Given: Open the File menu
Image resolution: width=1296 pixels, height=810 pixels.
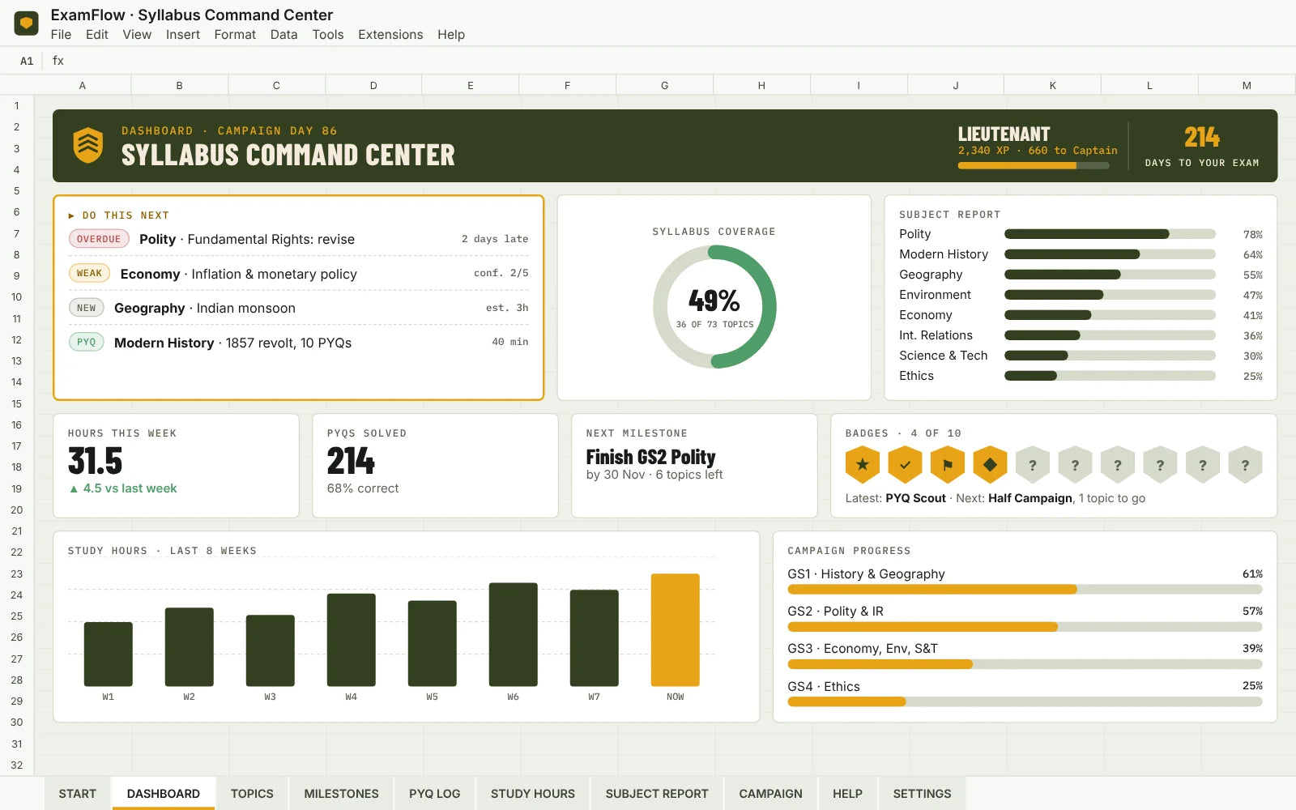Looking at the screenshot, I should 61,35.
